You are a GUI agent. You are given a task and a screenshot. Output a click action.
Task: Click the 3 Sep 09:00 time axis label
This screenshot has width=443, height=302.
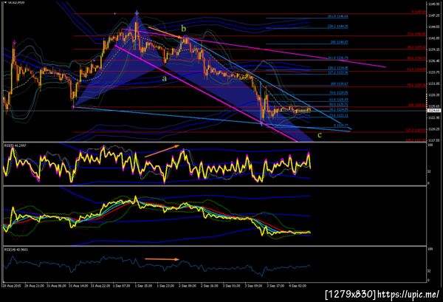pyautogui.click(x=253, y=286)
